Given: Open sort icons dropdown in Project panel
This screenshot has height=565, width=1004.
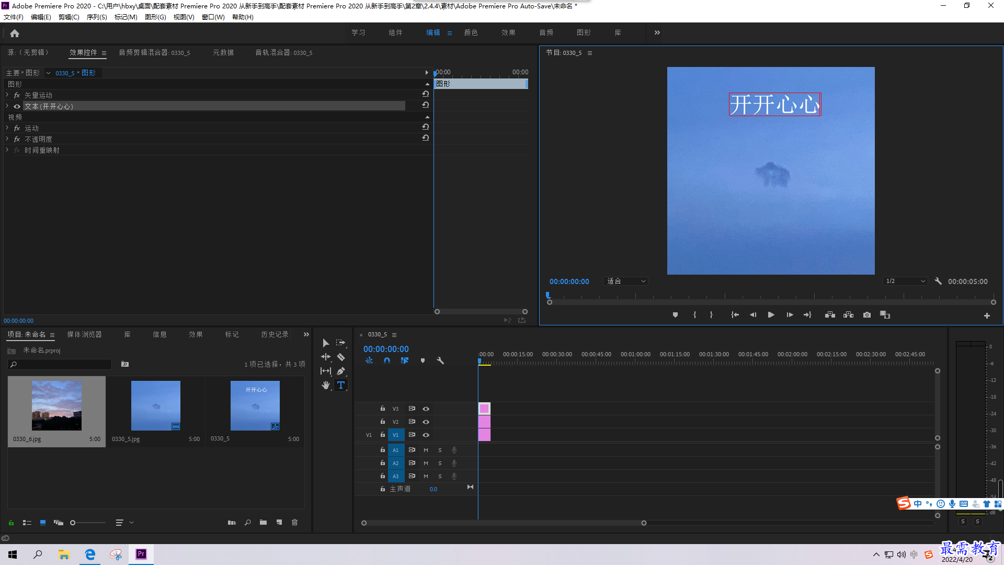Looking at the screenshot, I should (x=124, y=523).
